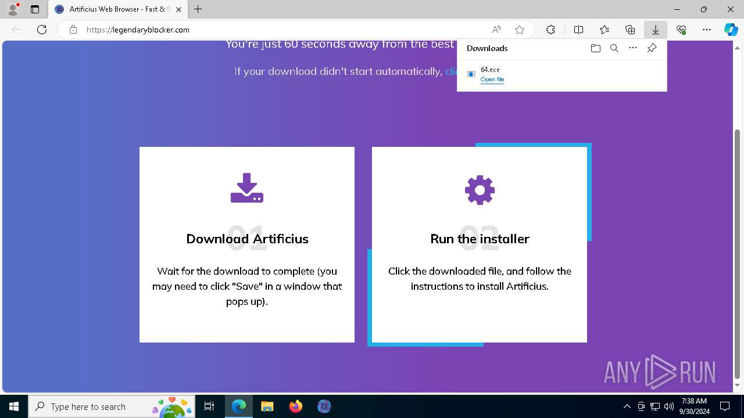Open tab actions menu icon

[x=35, y=9]
